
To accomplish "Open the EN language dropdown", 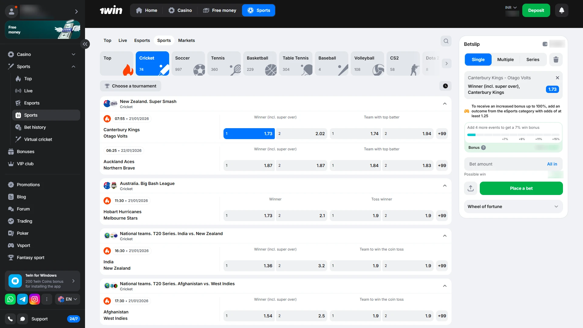I will (x=68, y=299).
